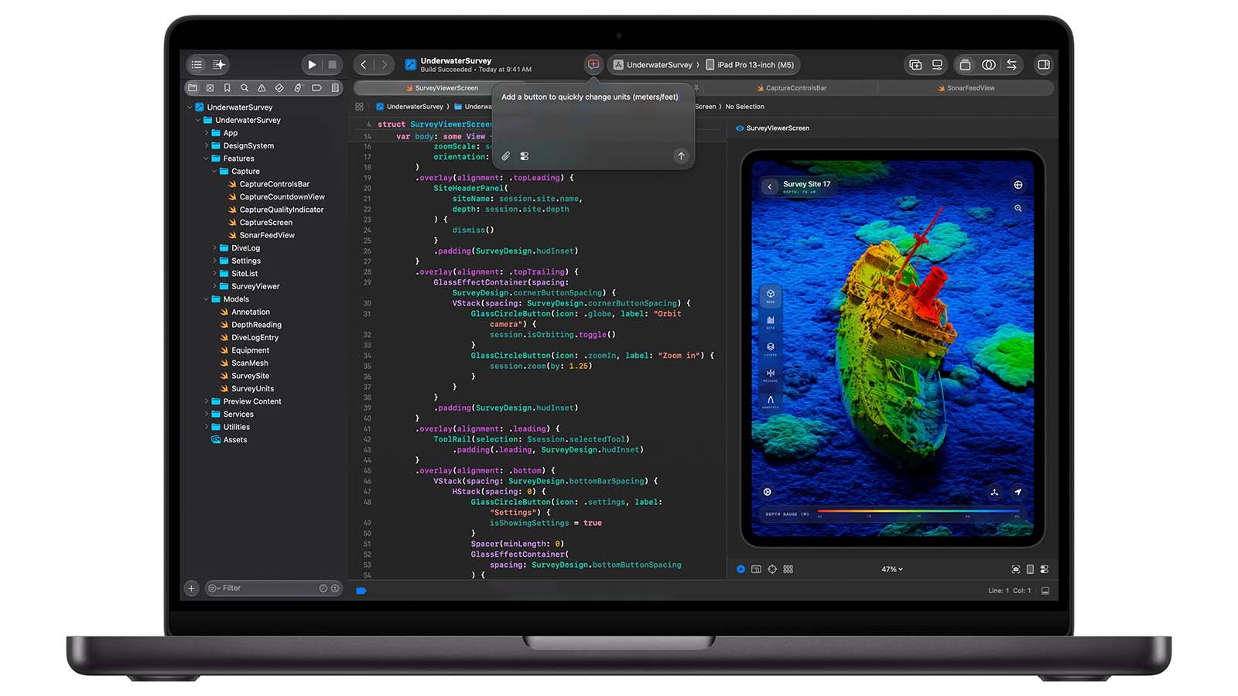
Task: Open the 47% canvas zoom dropdown
Action: pos(892,569)
